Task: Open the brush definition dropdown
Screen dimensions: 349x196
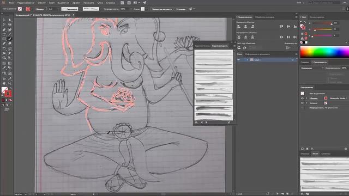Action: [x=100, y=9]
